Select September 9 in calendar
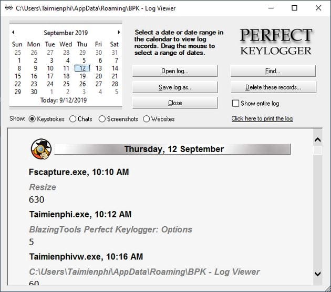This screenshot has width=331, height=292. coord(36,68)
